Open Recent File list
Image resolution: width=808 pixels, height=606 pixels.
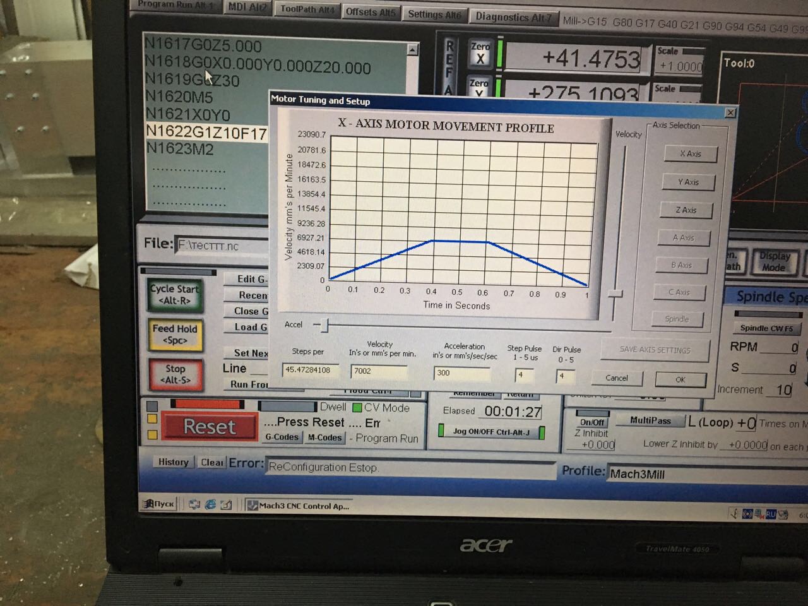pyautogui.click(x=247, y=295)
